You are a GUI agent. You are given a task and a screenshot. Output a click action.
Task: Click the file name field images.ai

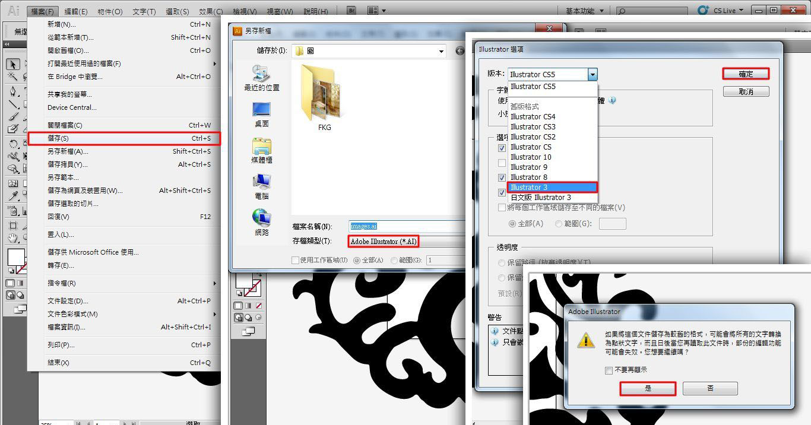pos(407,226)
